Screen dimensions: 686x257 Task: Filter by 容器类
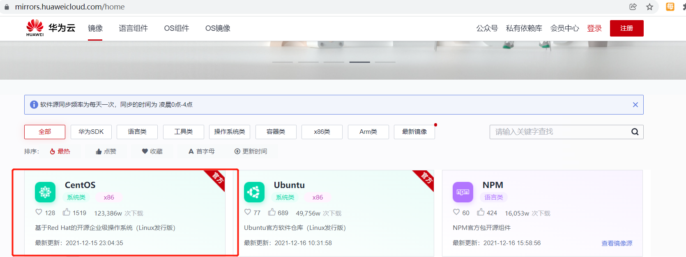coord(276,132)
